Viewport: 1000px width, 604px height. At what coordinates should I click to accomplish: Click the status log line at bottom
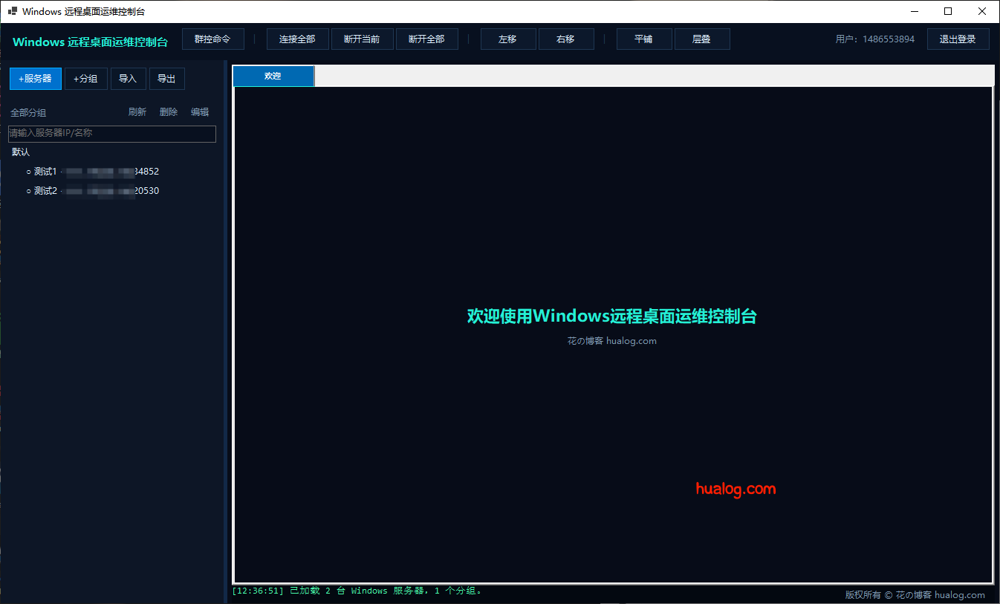(x=357, y=591)
